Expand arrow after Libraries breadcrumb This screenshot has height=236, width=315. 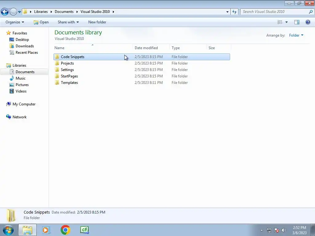(51, 12)
